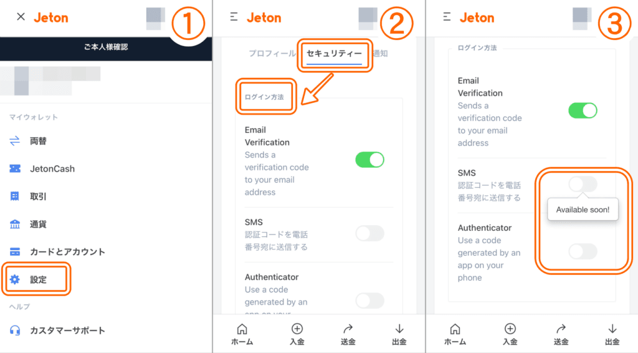Open 通貨 currency menu entry

point(28,224)
